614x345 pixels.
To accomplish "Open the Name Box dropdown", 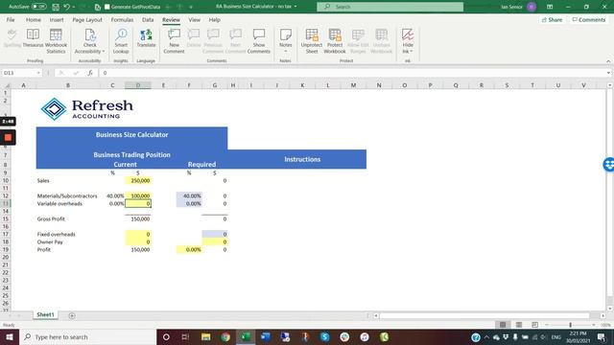I will point(38,73).
